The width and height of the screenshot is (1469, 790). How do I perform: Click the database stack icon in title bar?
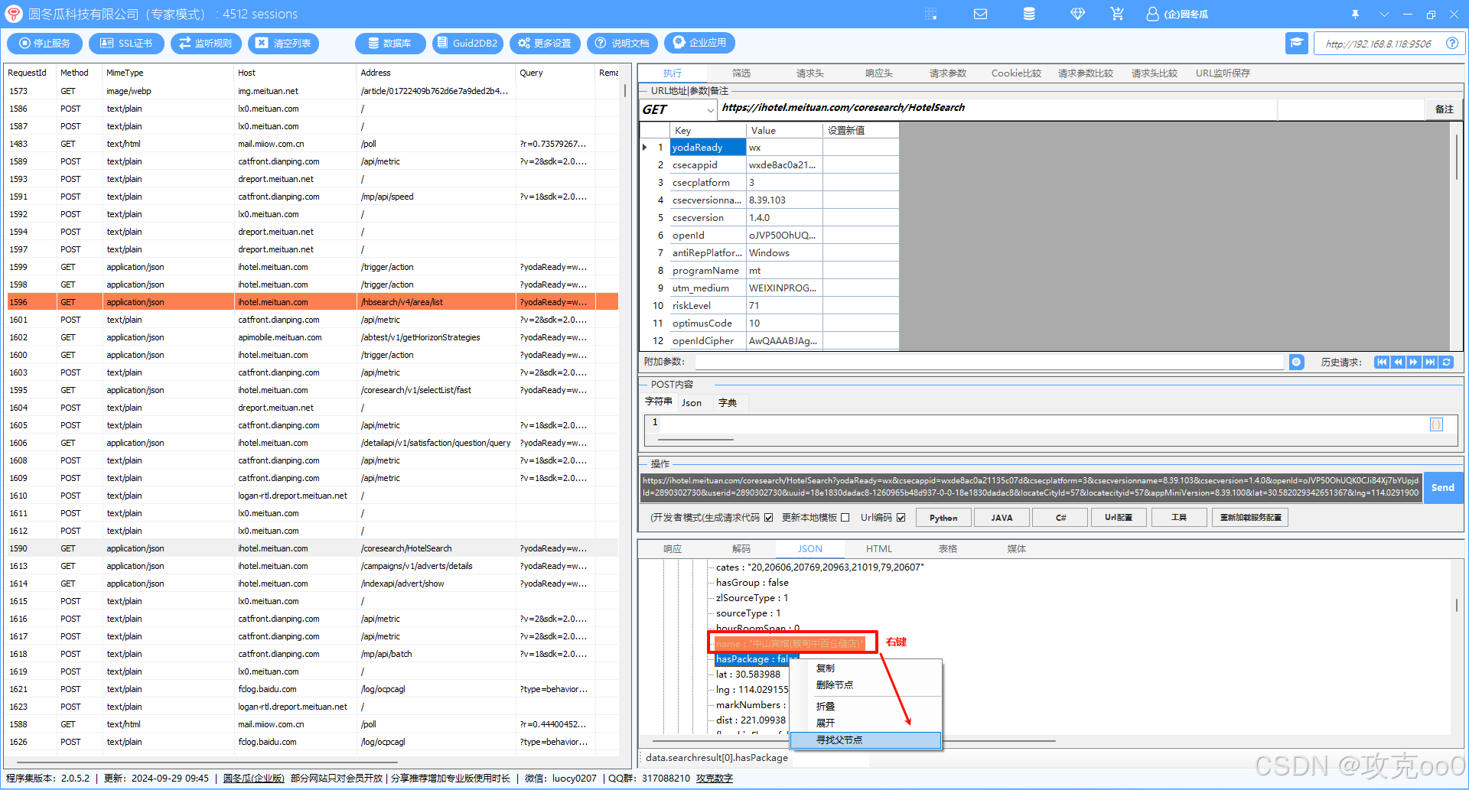1029,14
